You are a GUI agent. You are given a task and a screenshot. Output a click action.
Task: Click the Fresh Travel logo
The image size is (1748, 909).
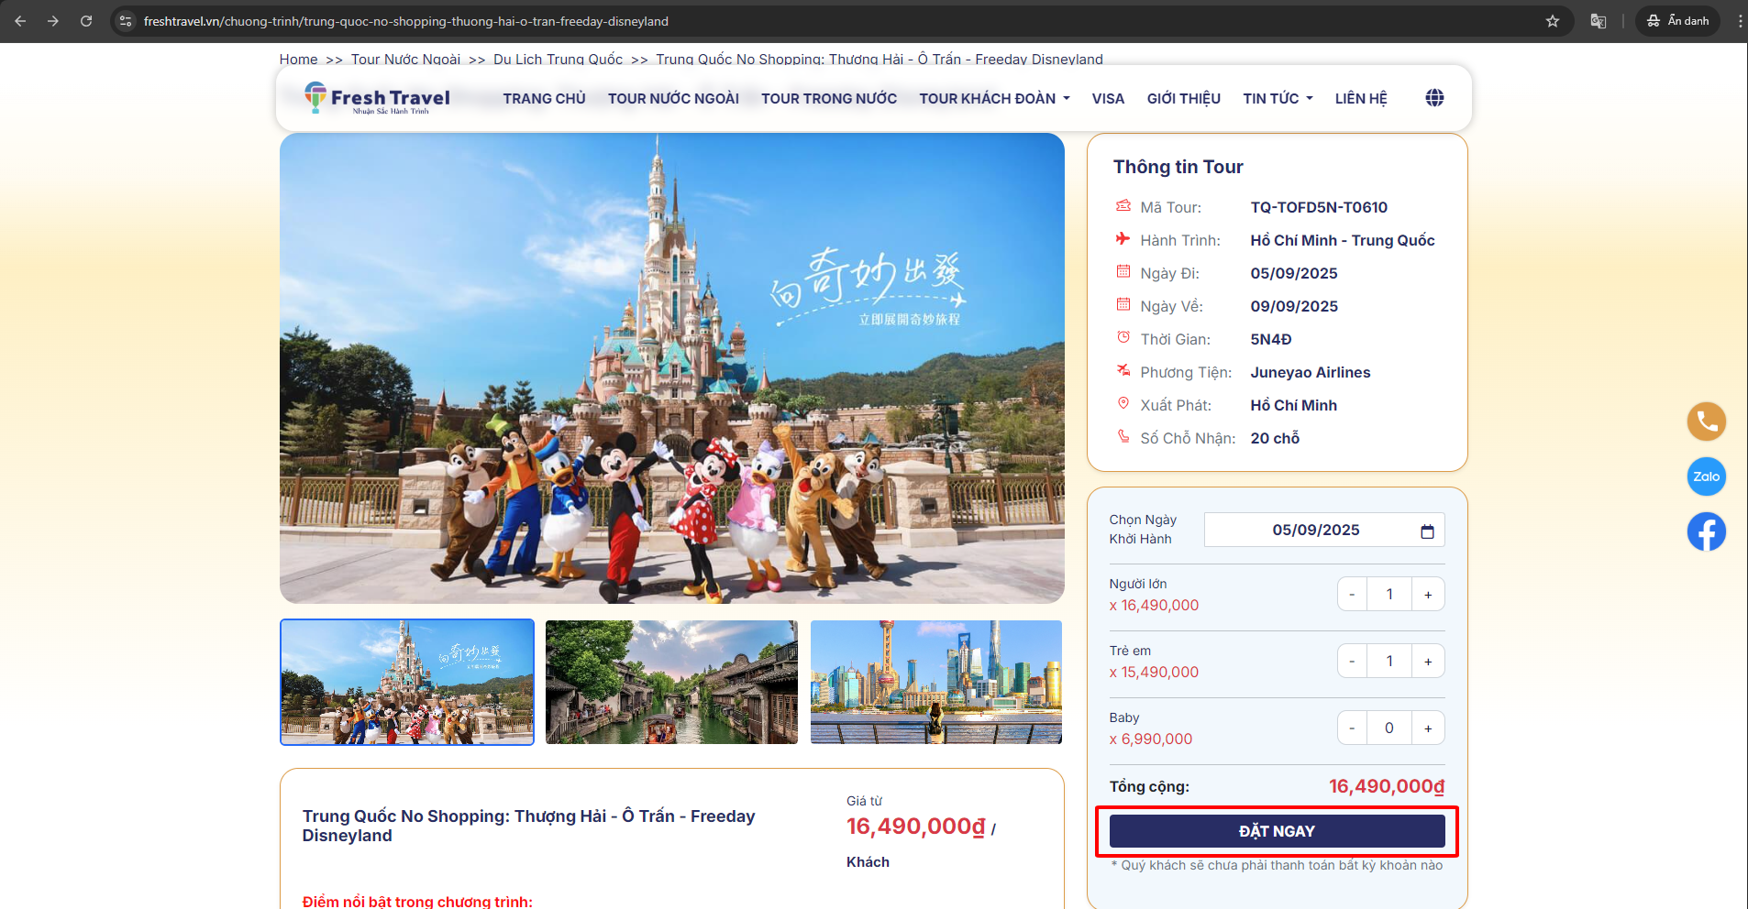click(x=377, y=97)
